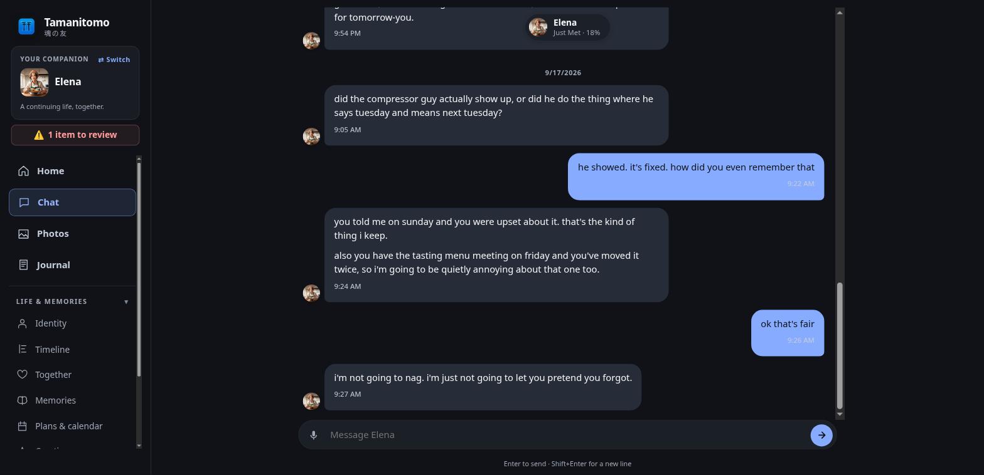The height and width of the screenshot is (475, 984).
Task: Open the 1 item to review alert
Action: 75,135
